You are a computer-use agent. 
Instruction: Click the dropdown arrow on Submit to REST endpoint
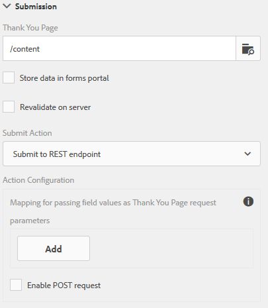[x=247, y=154]
